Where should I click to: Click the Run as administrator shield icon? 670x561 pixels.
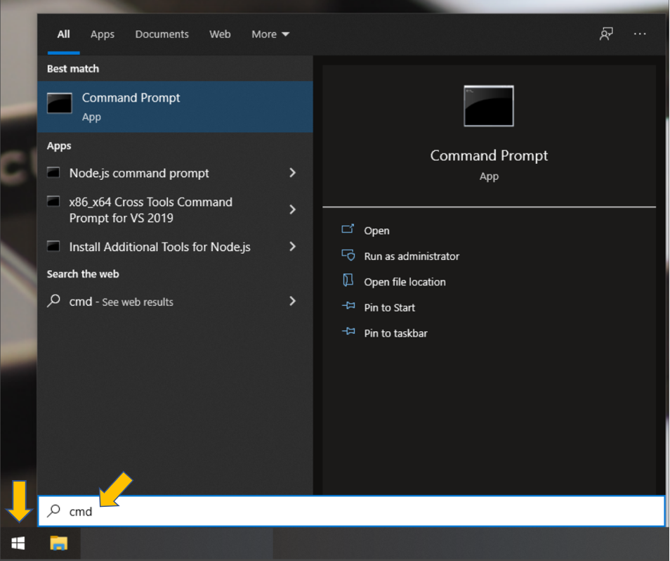coord(348,255)
